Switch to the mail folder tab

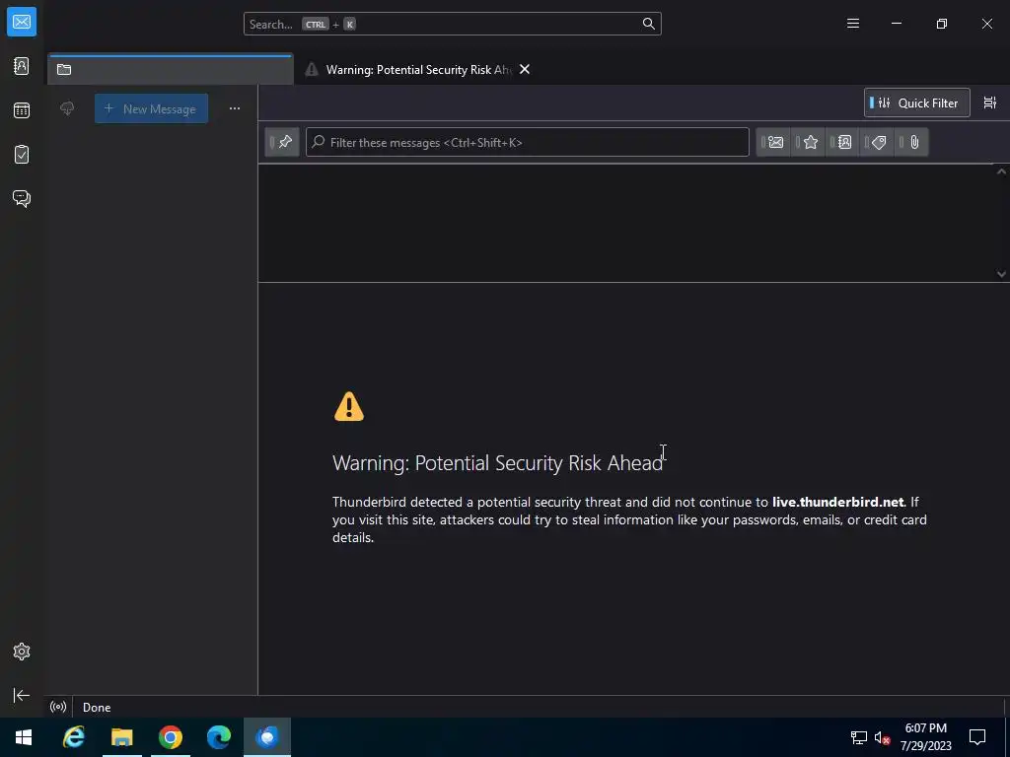(x=170, y=70)
